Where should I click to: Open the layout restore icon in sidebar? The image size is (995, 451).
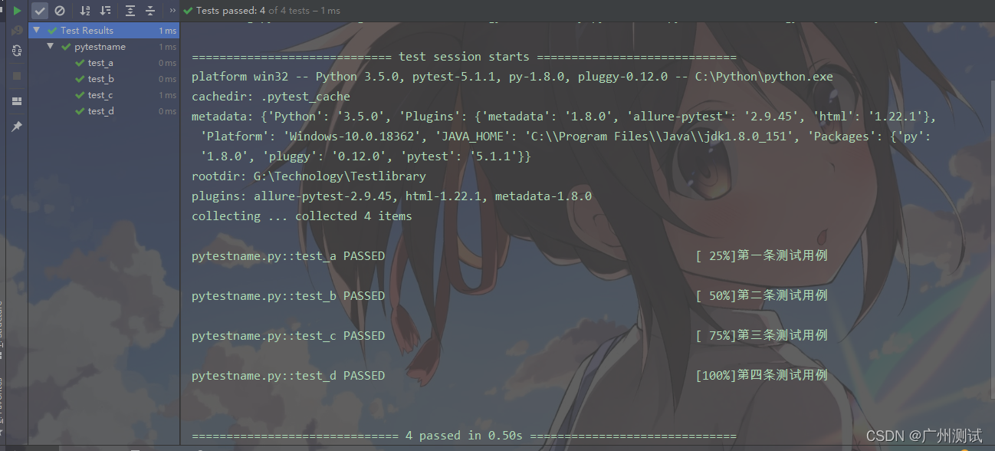click(17, 101)
